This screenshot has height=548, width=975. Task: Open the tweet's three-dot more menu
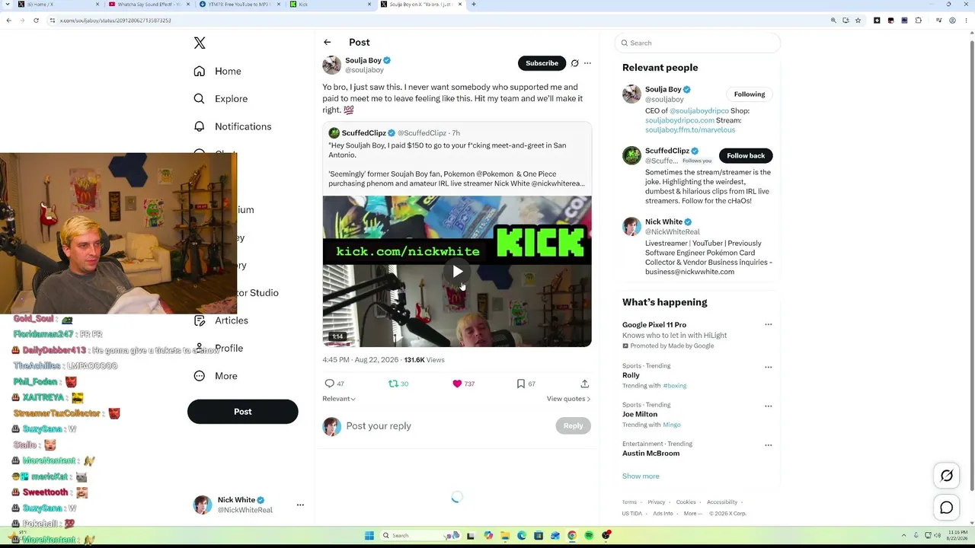pos(587,63)
